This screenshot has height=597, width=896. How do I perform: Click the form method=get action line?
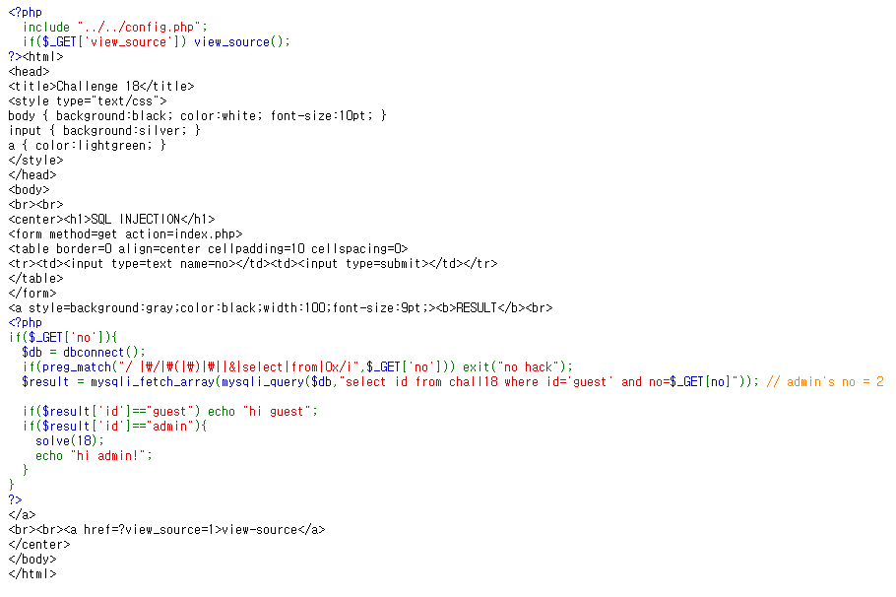125,234
